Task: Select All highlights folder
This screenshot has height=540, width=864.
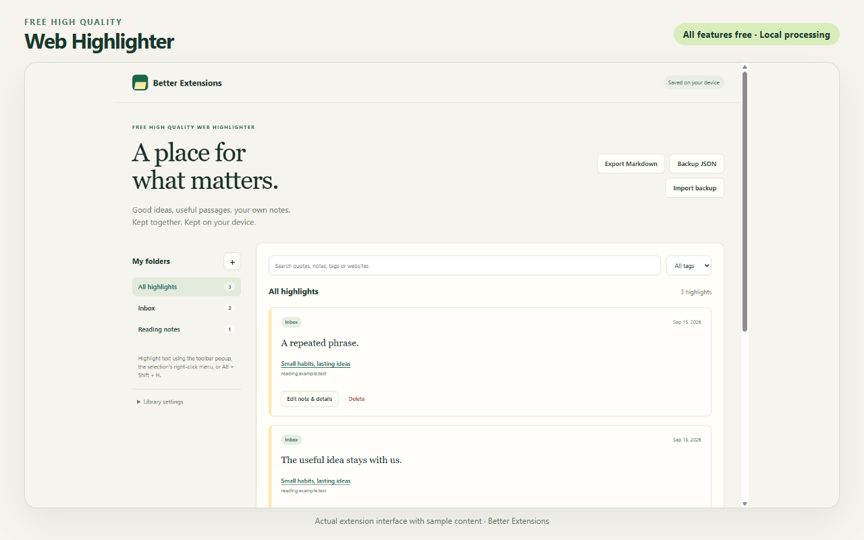Action: 186,287
